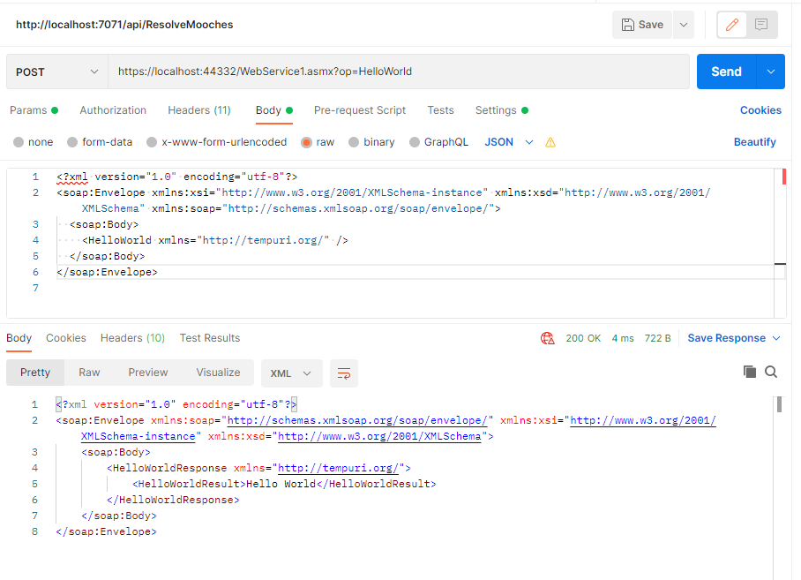Open the schemas.xmlsoap.org envelope link in response
The width and height of the screenshot is (801, 580).
pyautogui.click(x=357, y=420)
